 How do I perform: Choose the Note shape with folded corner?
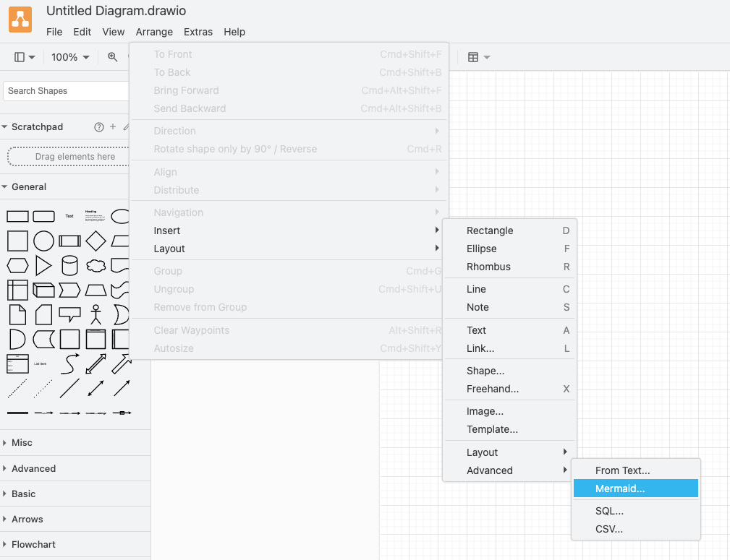click(17, 315)
